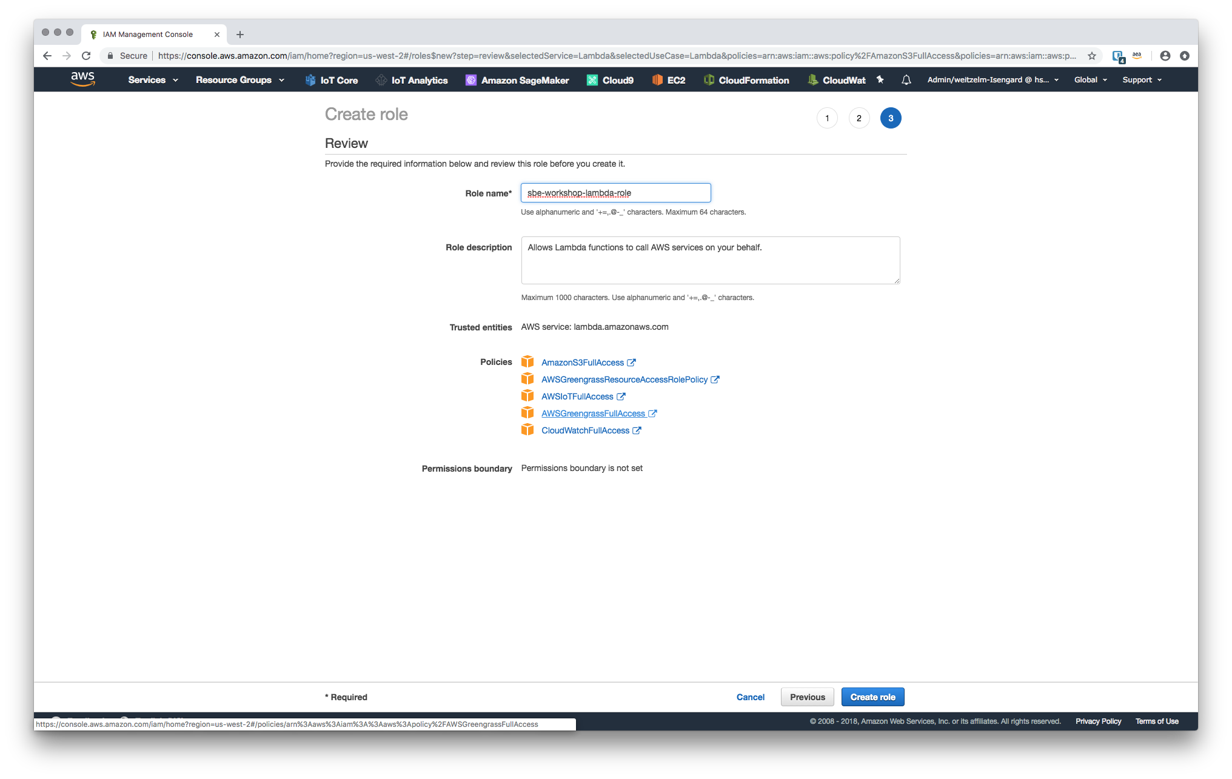Bookmark this page with the star
The height and width of the screenshot is (779, 1232).
point(1092,56)
